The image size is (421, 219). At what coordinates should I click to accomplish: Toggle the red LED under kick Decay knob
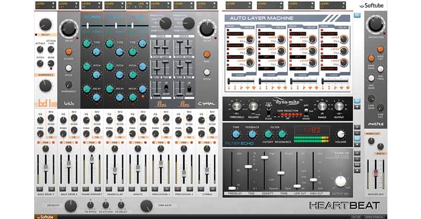click(77, 38)
